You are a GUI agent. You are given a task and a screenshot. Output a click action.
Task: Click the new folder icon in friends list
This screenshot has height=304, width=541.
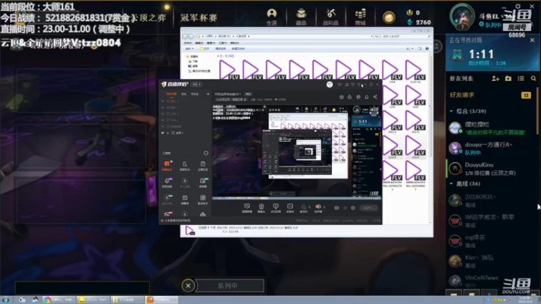pos(508,78)
